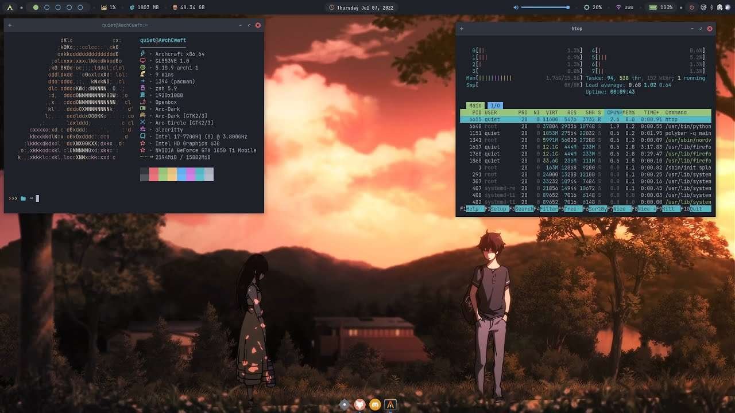Screen dimensions: 735x413
Task: Click the power button icon in the top bar
Action: tap(691, 7)
